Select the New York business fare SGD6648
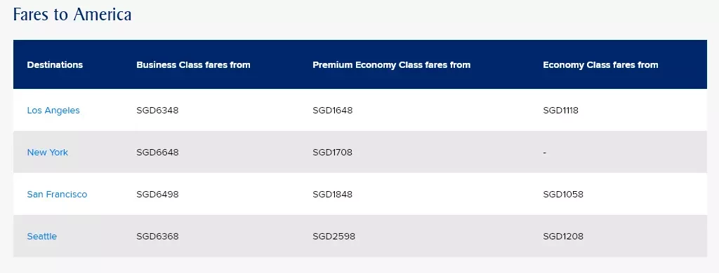This screenshot has height=273, width=719. [157, 153]
